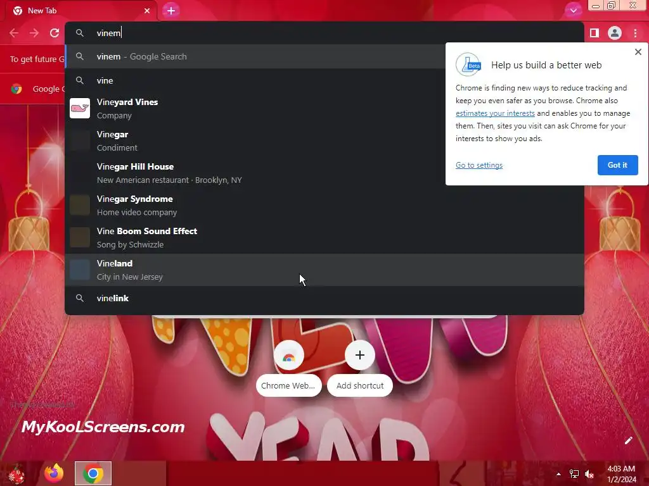Click search icon beside 'vine' suggestion
649x486 pixels.
pyautogui.click(x=80, y=80)
